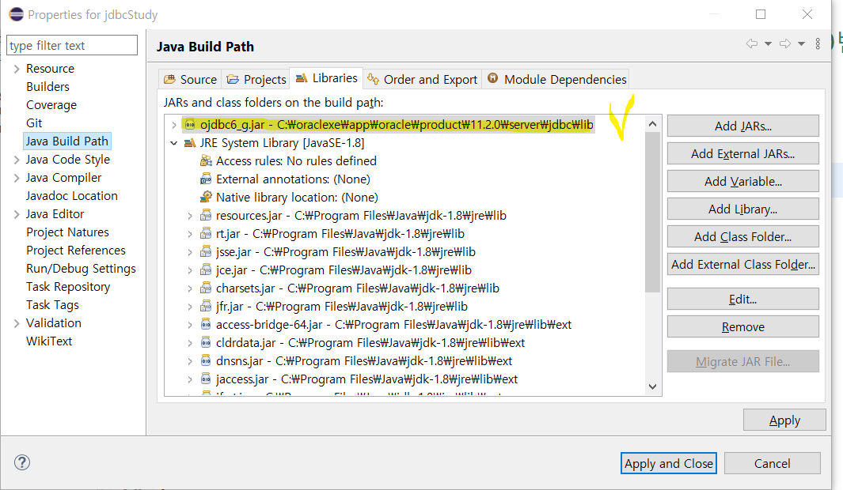The height and width of the screenshot is (490, 843).
Task: Collapse the JRE System Library node
Action: [x=173, y=143]
